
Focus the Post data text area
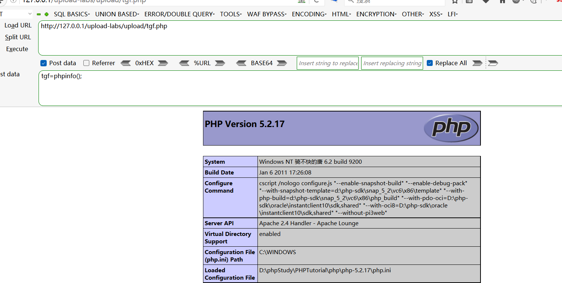tap(300, 88)
